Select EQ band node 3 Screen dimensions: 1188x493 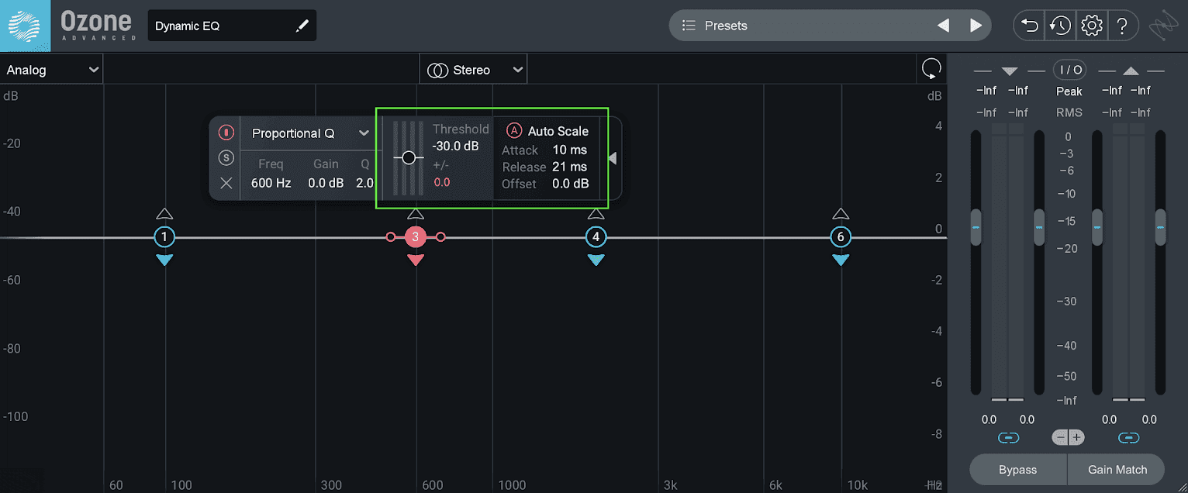(x=416, y=236)
